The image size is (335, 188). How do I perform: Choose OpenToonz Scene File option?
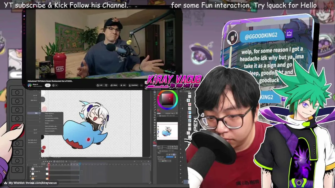click(51, 129)
